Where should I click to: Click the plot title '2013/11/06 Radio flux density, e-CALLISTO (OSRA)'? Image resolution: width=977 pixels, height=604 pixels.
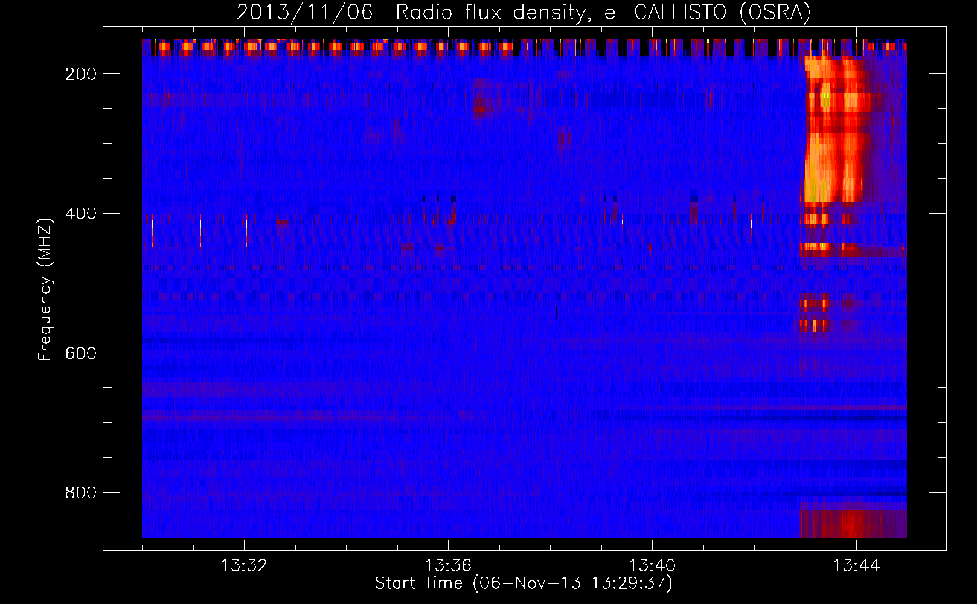click(x=524, y=12)
